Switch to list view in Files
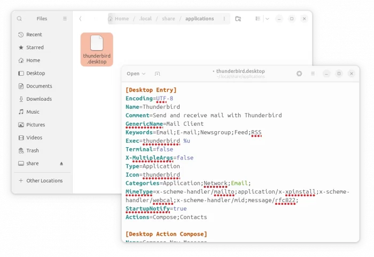374x257 pixels. (258, 19)
